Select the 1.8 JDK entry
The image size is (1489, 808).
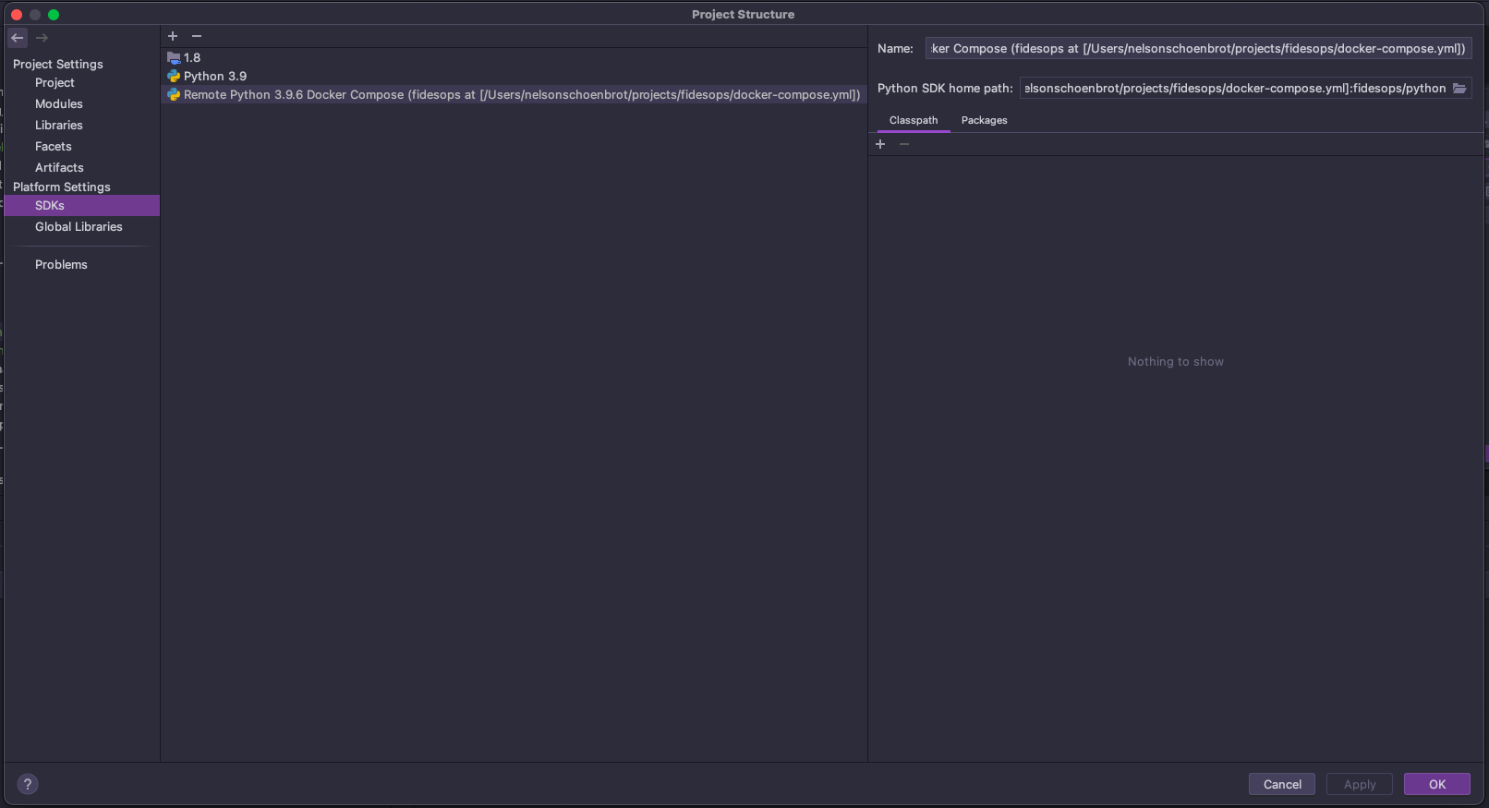pyautogui.click(x=192, y=57)
